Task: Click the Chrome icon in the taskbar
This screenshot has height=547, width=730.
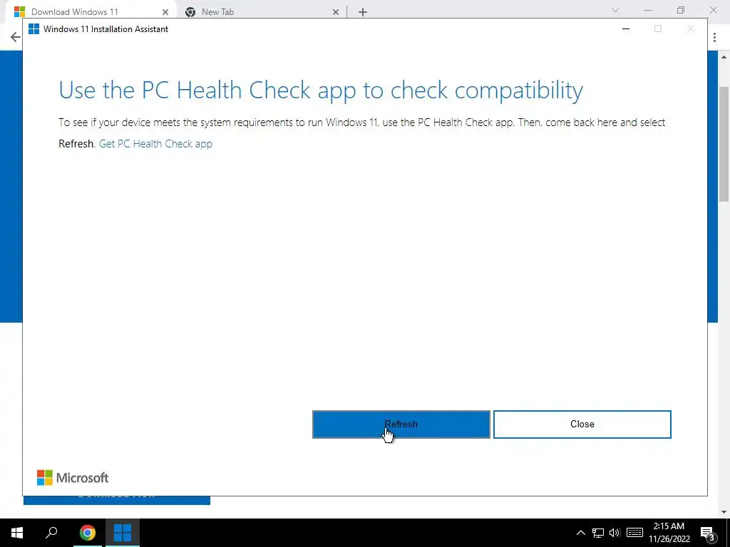Action: [88, 533]
